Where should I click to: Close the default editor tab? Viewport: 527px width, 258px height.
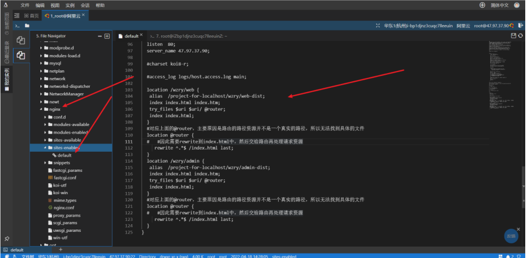click(141, 36)
